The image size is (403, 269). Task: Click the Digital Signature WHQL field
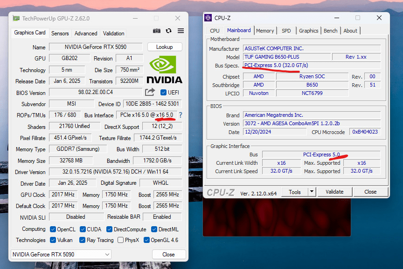[x=160, y=183]
